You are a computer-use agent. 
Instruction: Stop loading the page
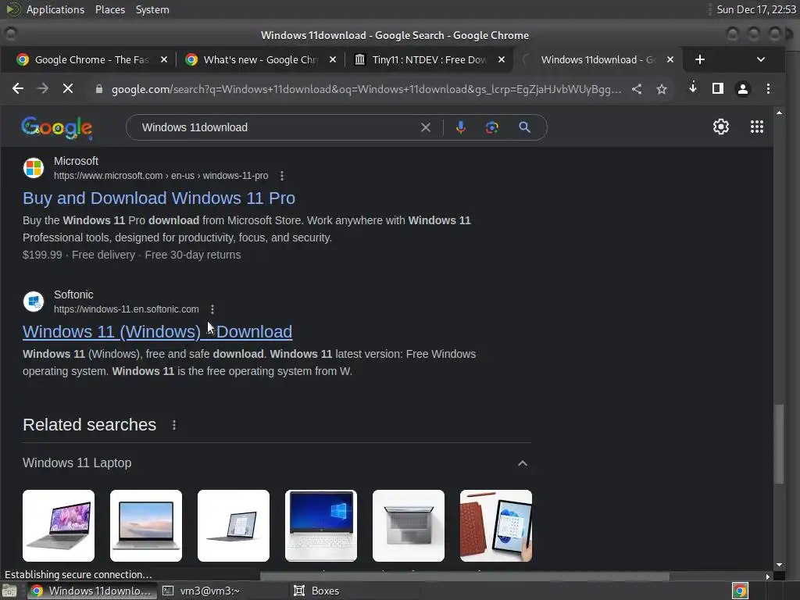tap(68, 89)
